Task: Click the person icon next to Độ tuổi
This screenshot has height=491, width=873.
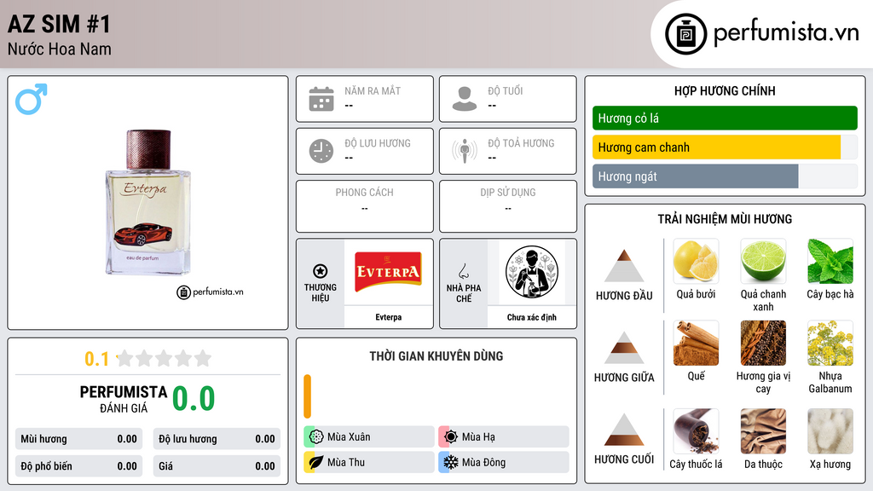Action: 465,99
